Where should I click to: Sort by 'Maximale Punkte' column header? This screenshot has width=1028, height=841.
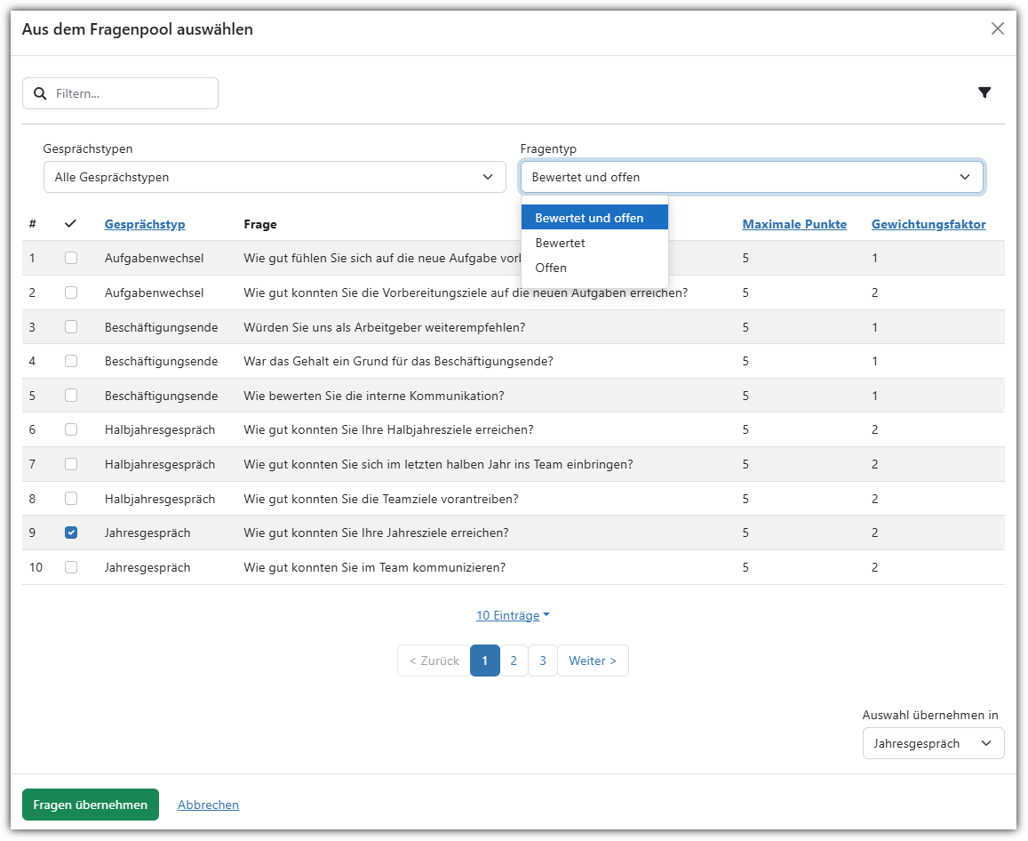(794, 224)
